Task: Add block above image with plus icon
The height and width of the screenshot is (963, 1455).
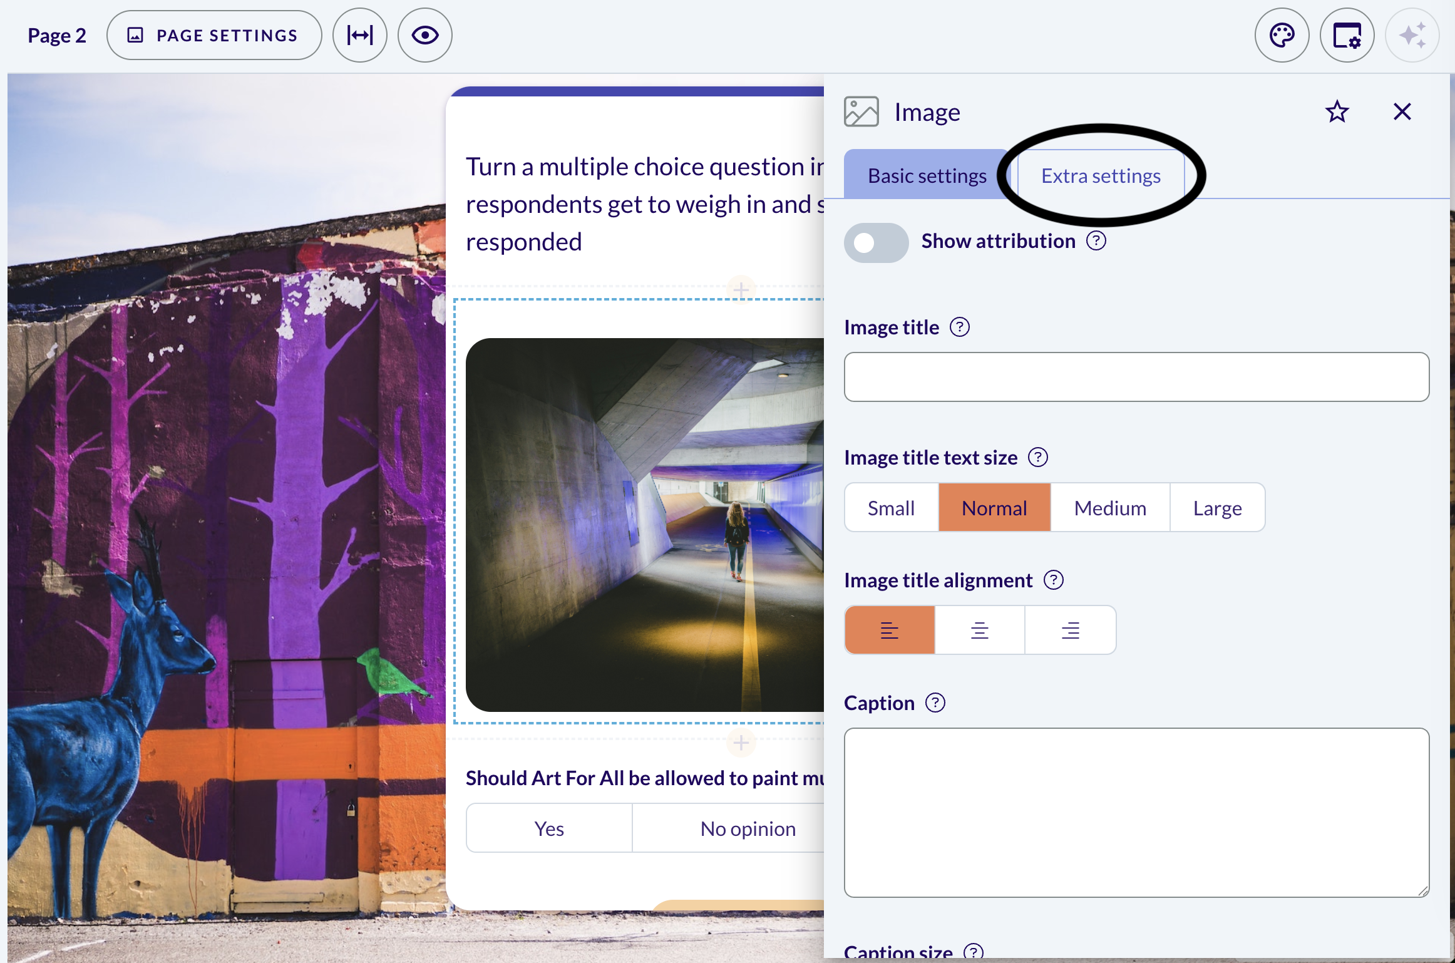Action: [741, 290]
